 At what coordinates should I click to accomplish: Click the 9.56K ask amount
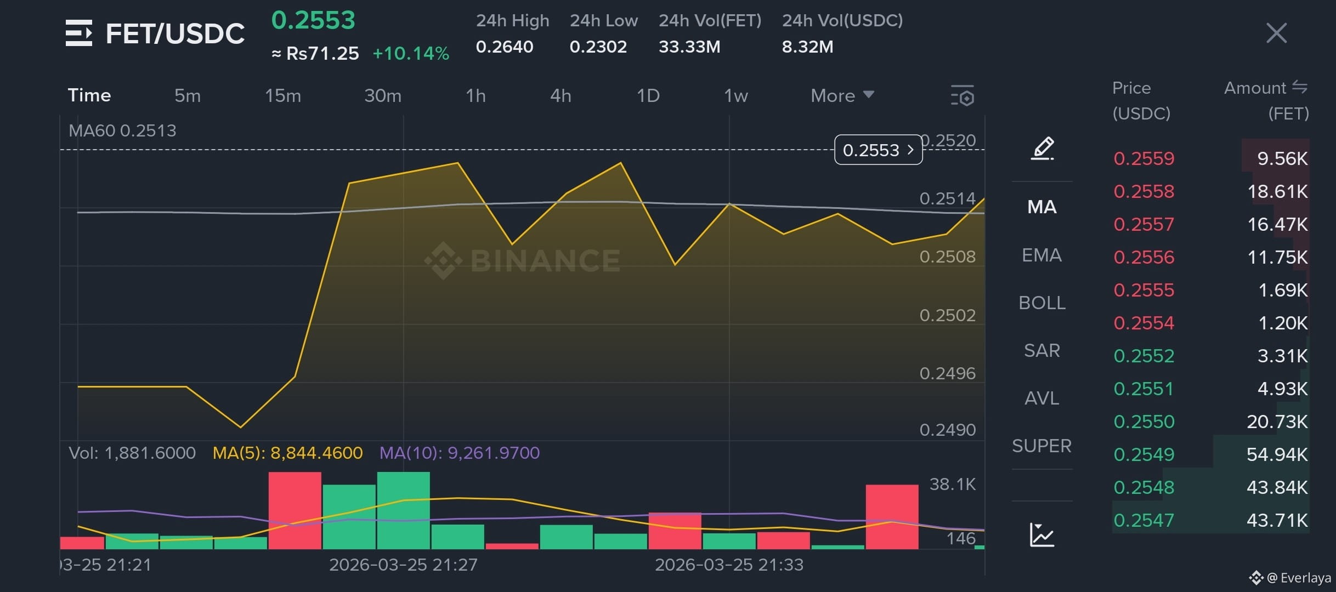coord(1282,158)
